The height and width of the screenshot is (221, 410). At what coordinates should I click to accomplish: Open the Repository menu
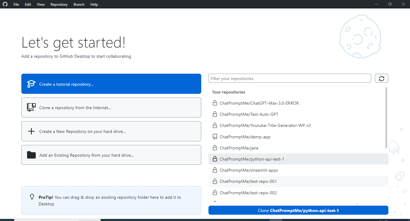(59, 4)
